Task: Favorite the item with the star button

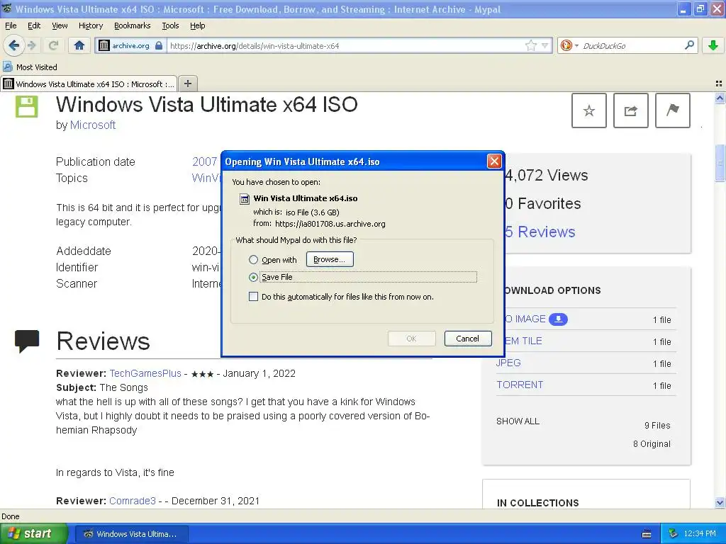Action: (589, 110)
